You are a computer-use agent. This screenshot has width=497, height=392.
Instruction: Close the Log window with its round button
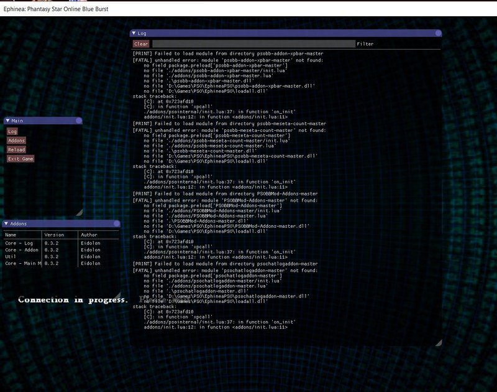coord(439,33)
